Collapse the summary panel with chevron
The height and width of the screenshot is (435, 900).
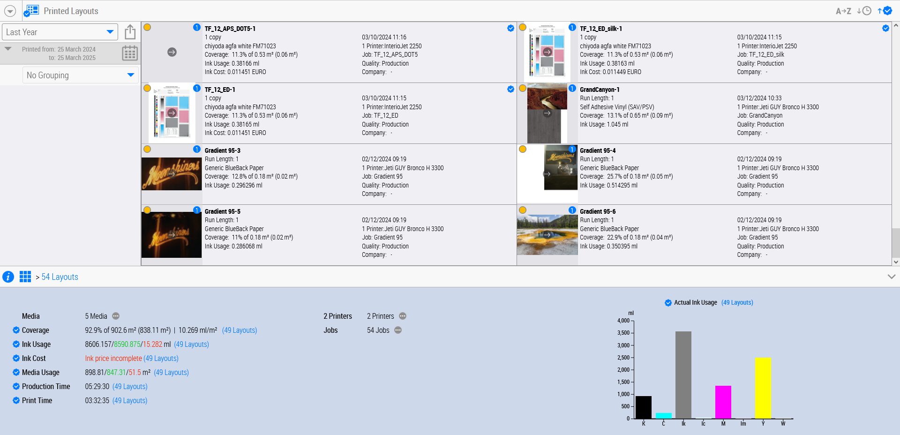(x=891, y=277)
